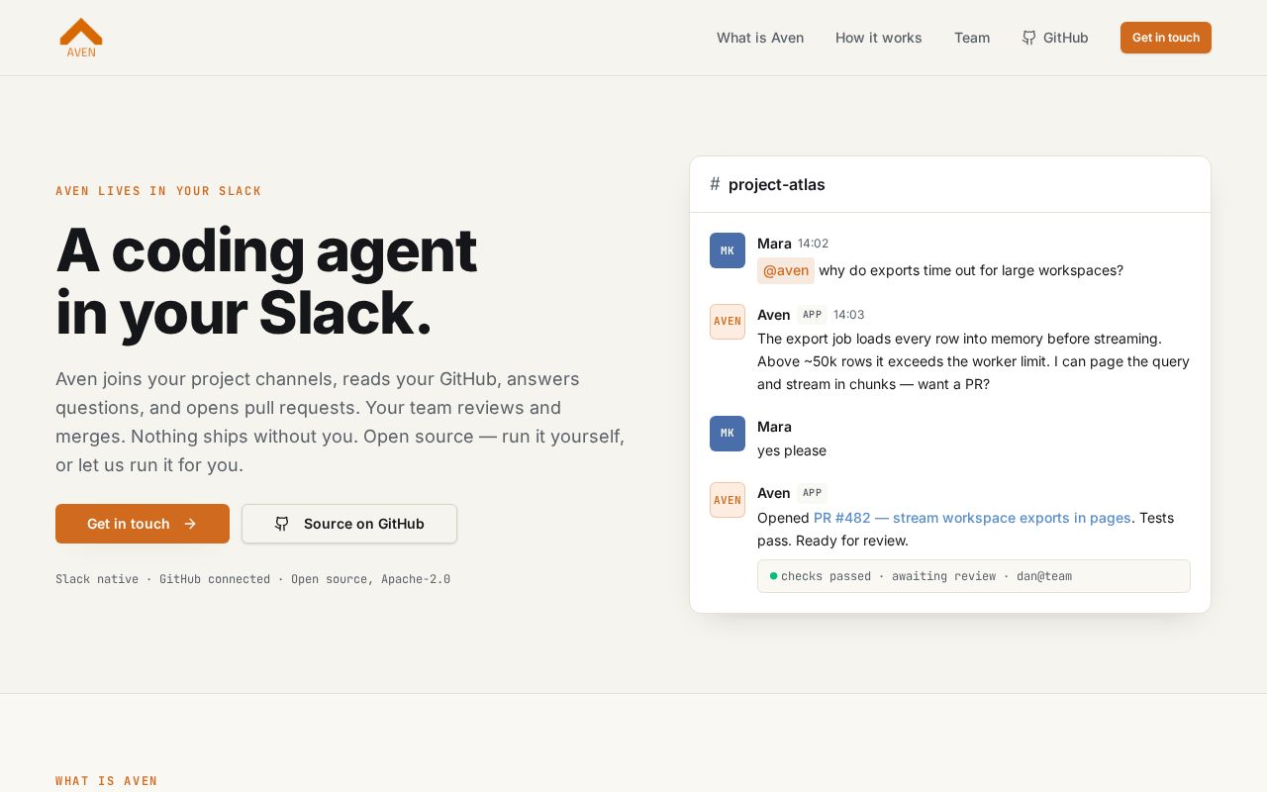
Task: Click the header "Get in touch" button
Action: (x=1166, y=38)
